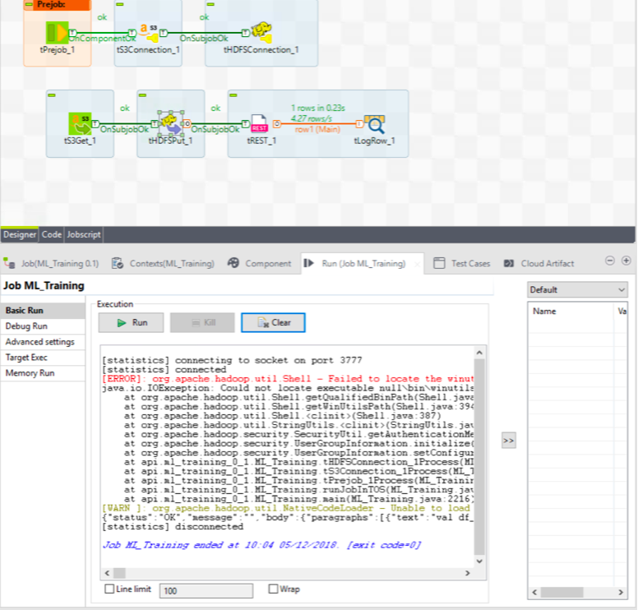Collapse the tS3Get_1 subjob
638x610 pixels.
click(52, 95)
